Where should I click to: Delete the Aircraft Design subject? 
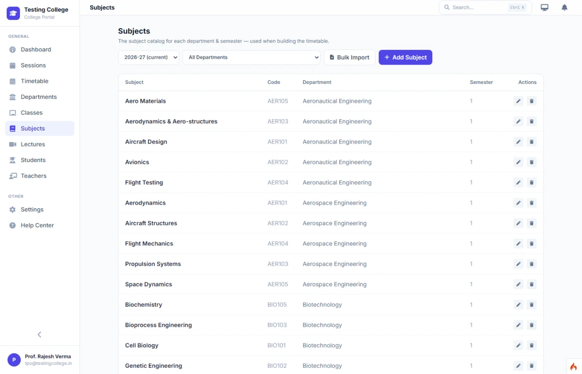coord(532,142)
